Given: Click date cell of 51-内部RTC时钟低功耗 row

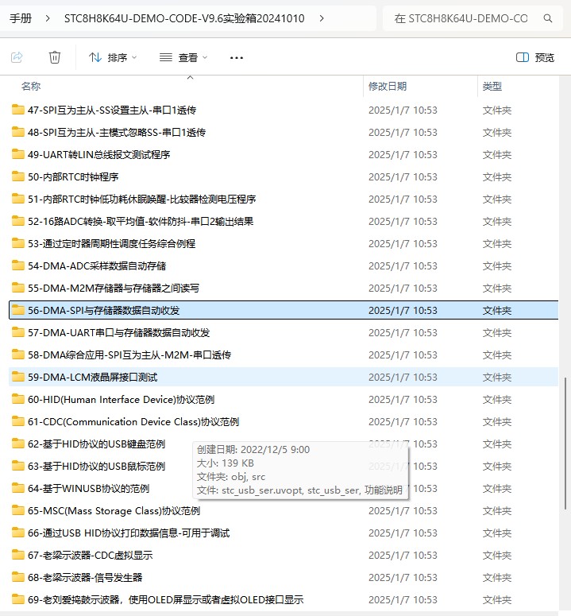Looking at the screenshot, I should tap(403, 200).
